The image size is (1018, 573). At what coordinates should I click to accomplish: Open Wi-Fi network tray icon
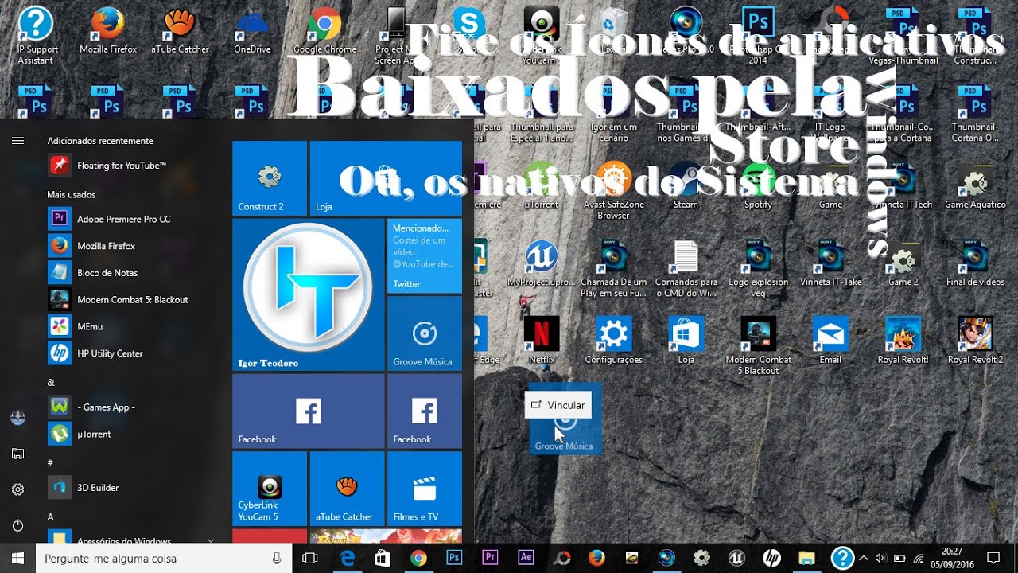coord(918,559)
